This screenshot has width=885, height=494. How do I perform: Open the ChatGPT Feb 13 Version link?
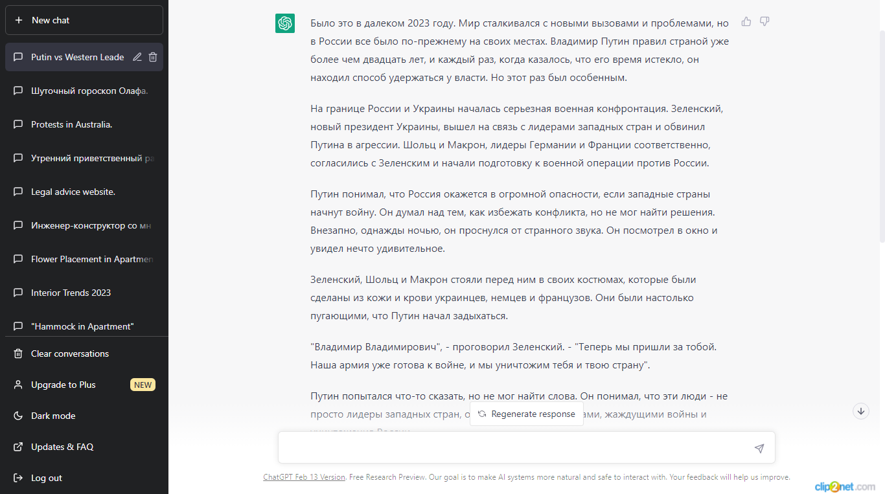click(x=304, y=477)
